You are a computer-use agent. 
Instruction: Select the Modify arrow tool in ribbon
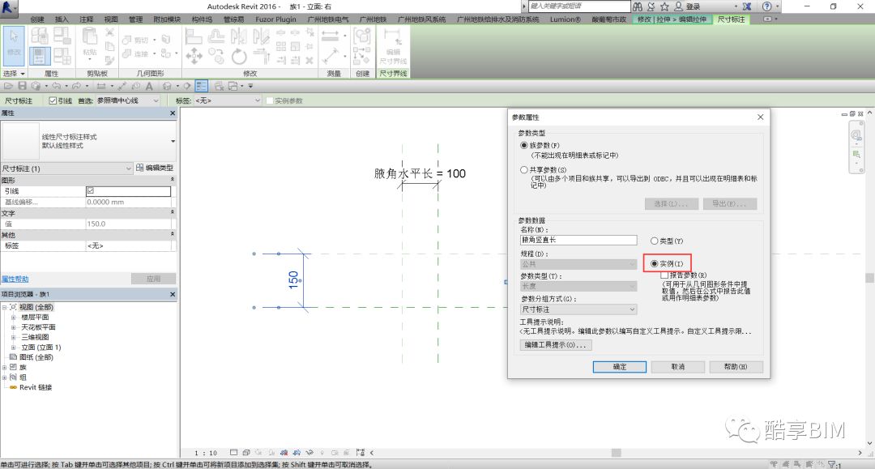coord(14,45)
